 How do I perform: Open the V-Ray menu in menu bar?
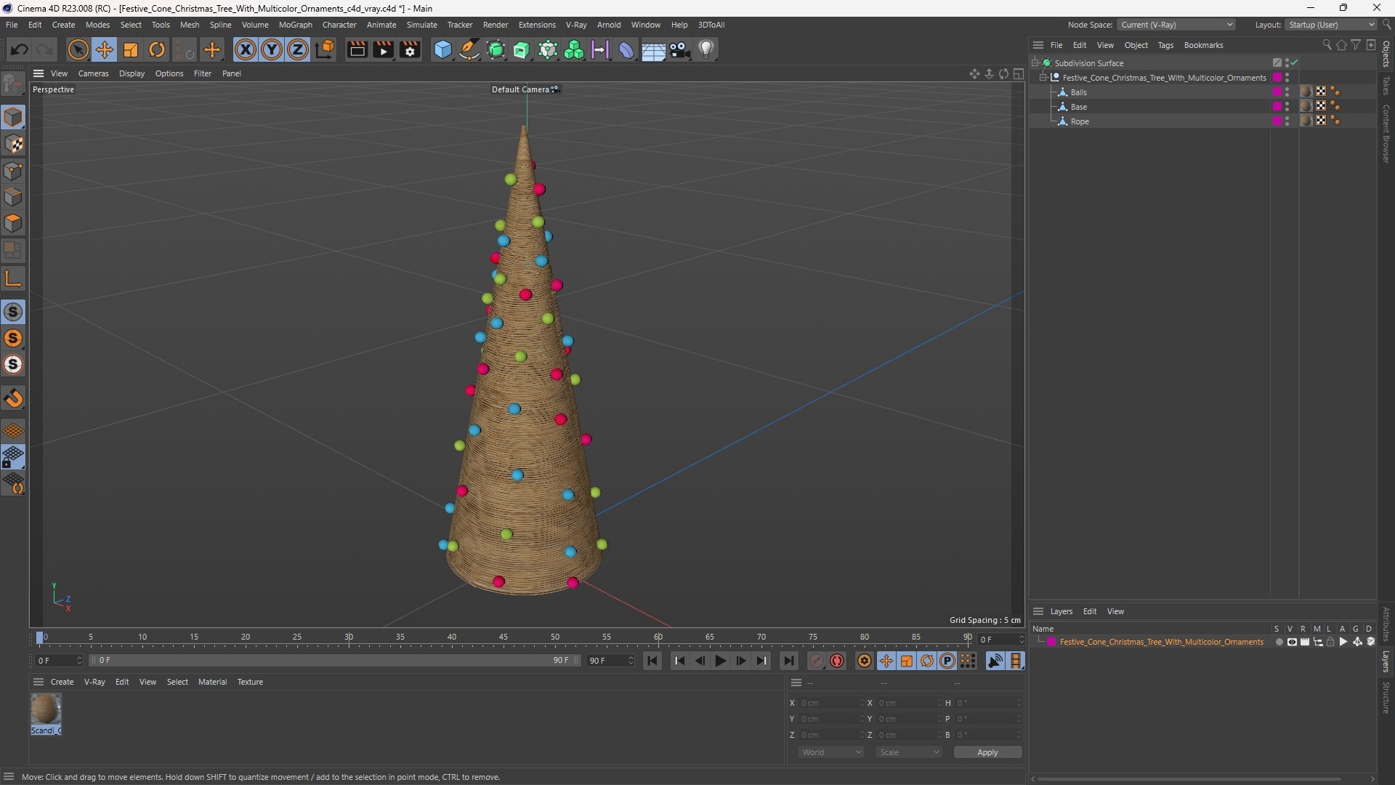click(x=576, y=25)
